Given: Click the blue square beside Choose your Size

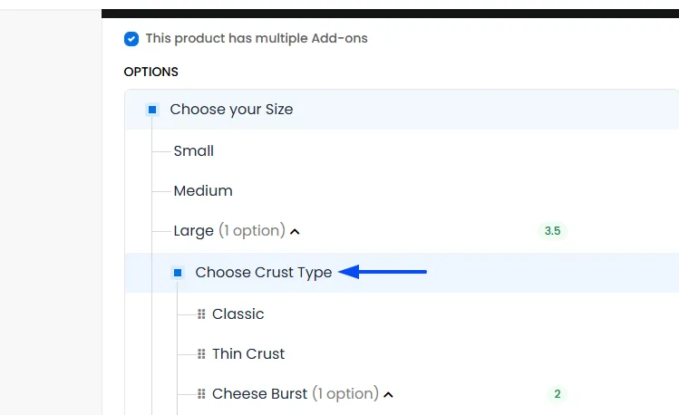Looking at the screenshot, I should (152, 110).
